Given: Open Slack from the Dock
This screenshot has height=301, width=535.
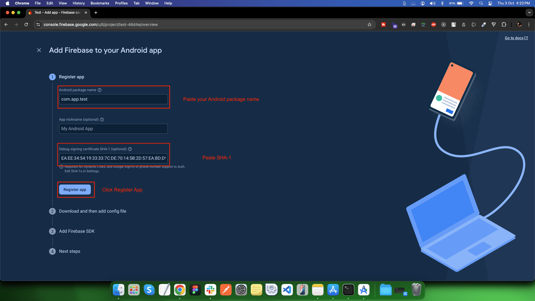Looking at the screenshot, I should pos(210,290).
